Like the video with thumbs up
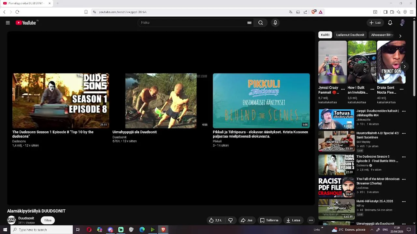Screen dimensions: 417x234 pyautogui.click(x=215, y=220)
